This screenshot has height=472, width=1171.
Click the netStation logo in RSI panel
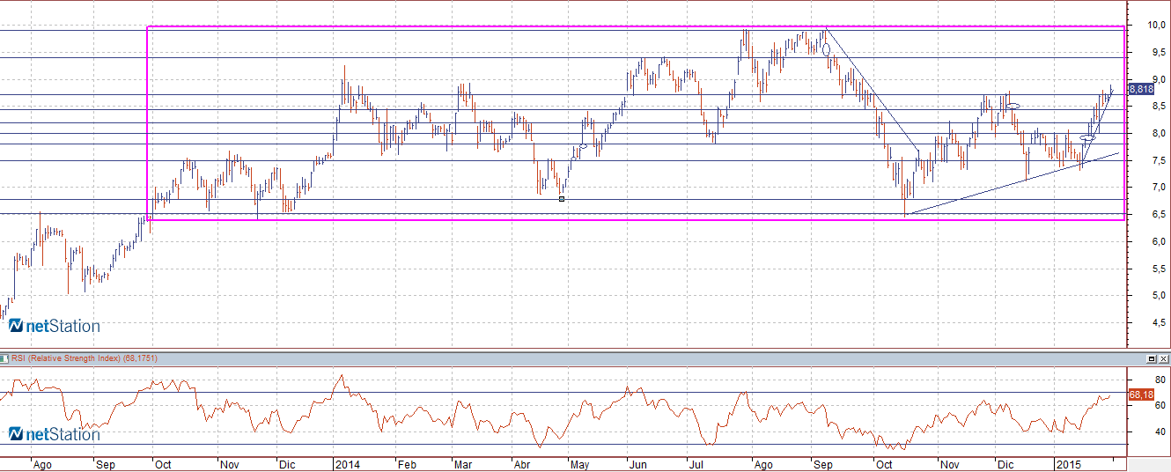tap(55, 434)
